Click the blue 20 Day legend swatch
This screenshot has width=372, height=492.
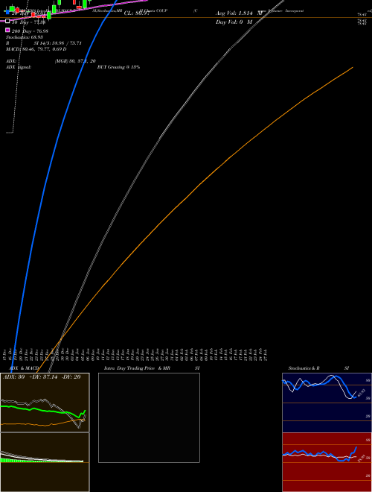pyautogui.click(x=7, y=12)
